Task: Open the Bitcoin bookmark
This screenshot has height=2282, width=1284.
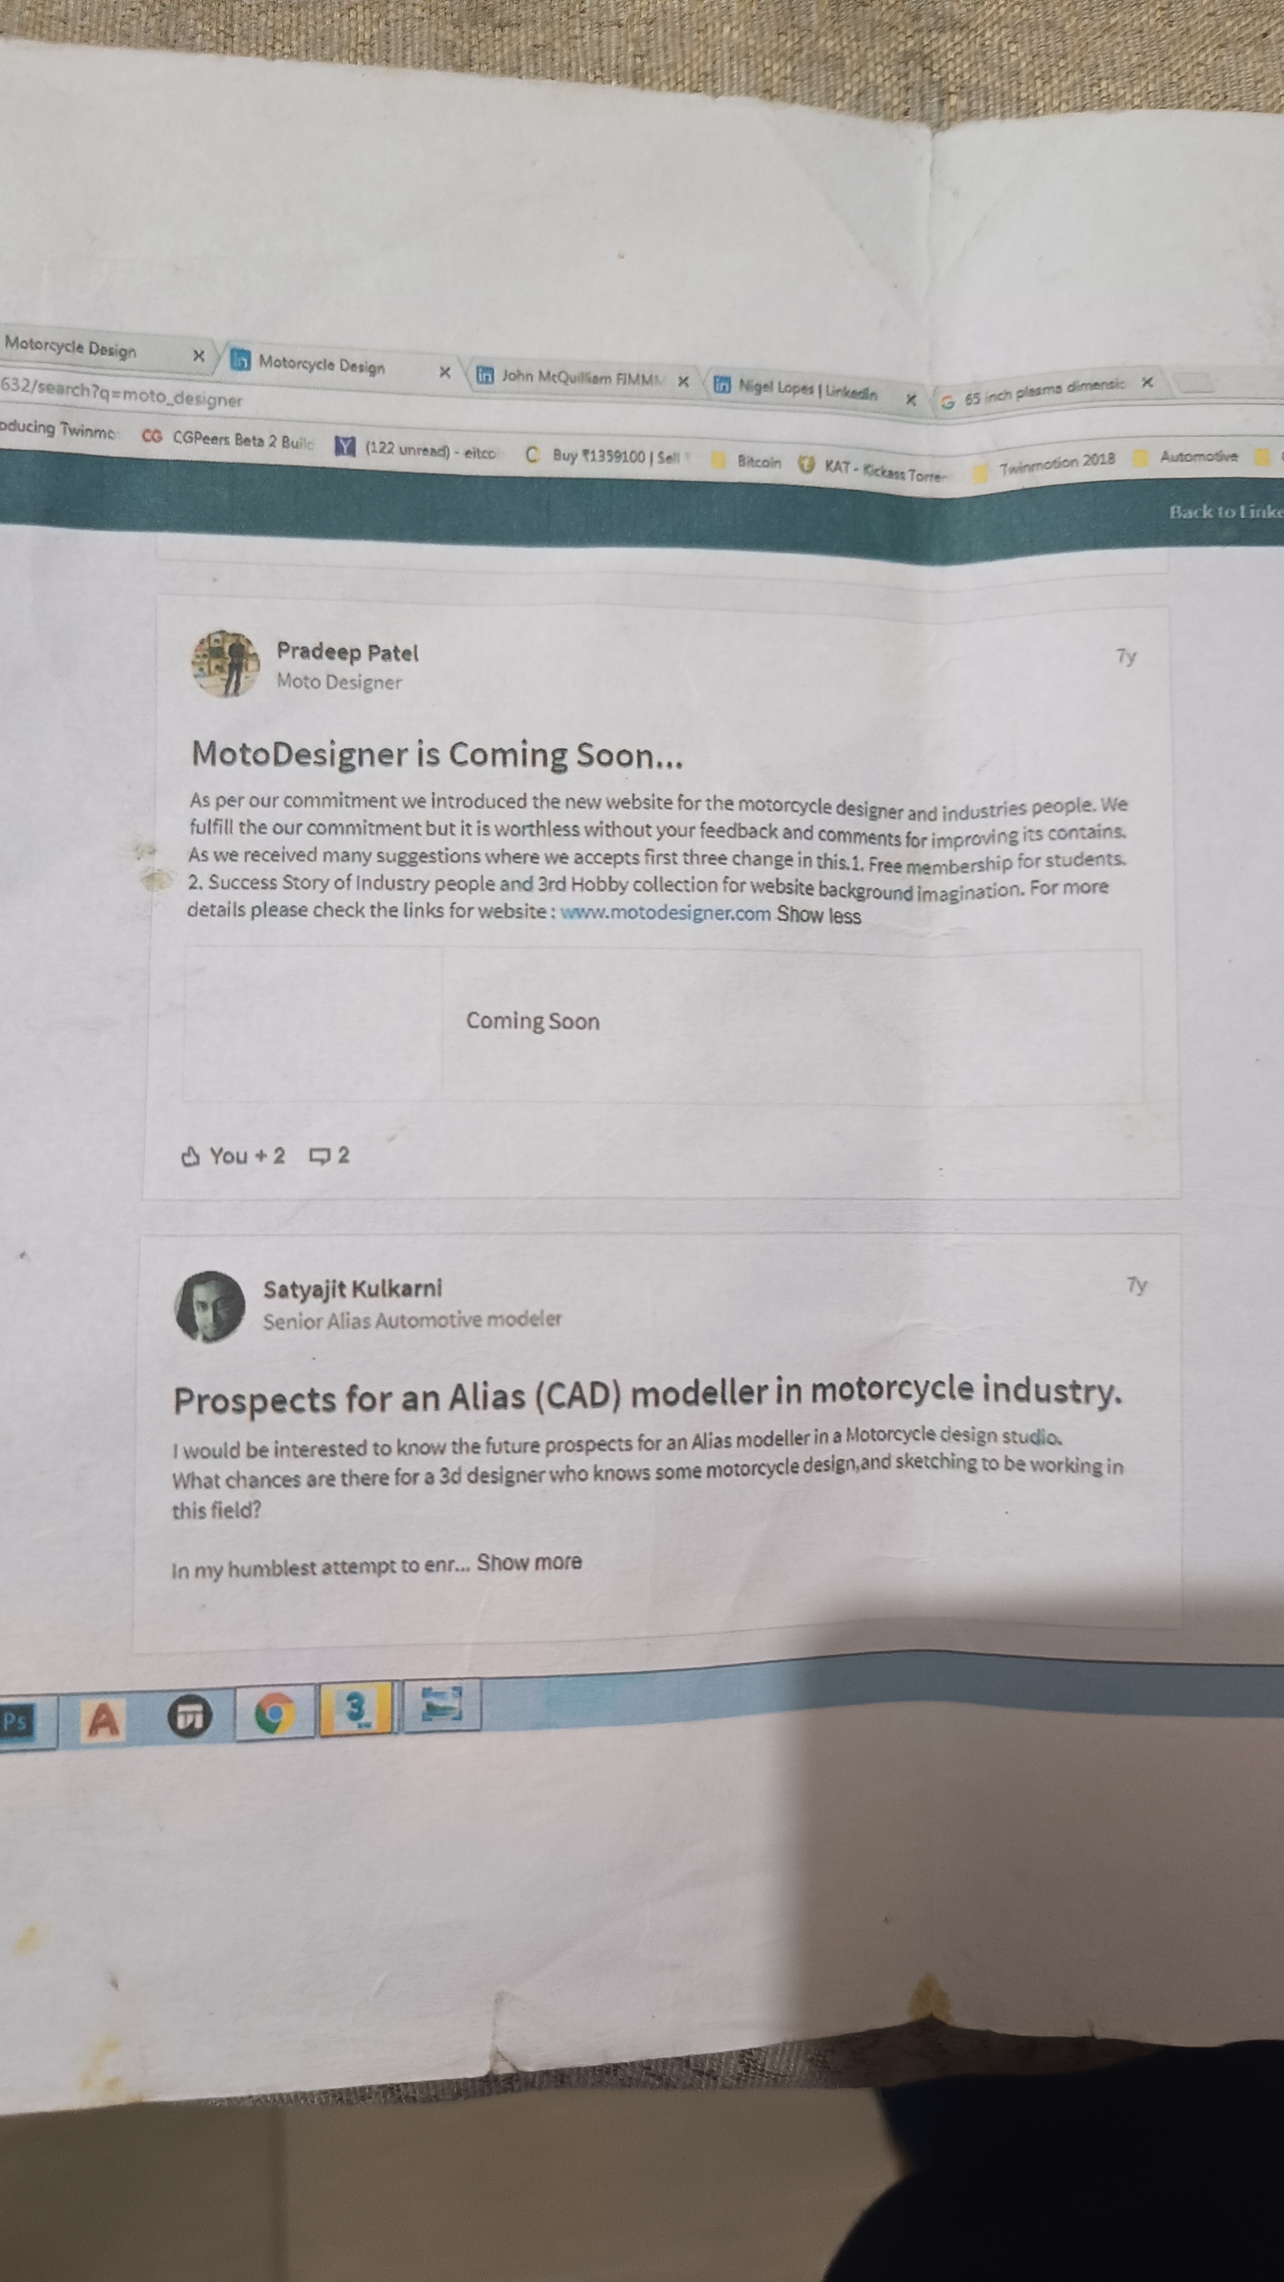Action: coord(758,461)
